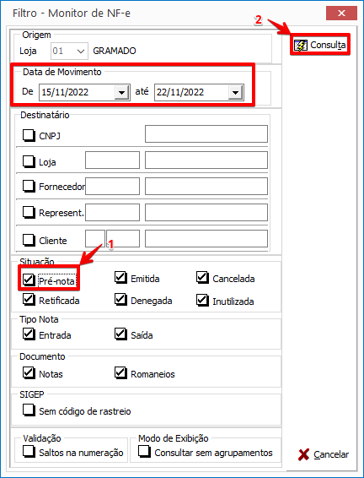Click the Consulta lightning icon
Viewport: 364px width, 478px height.
[301, 45]
